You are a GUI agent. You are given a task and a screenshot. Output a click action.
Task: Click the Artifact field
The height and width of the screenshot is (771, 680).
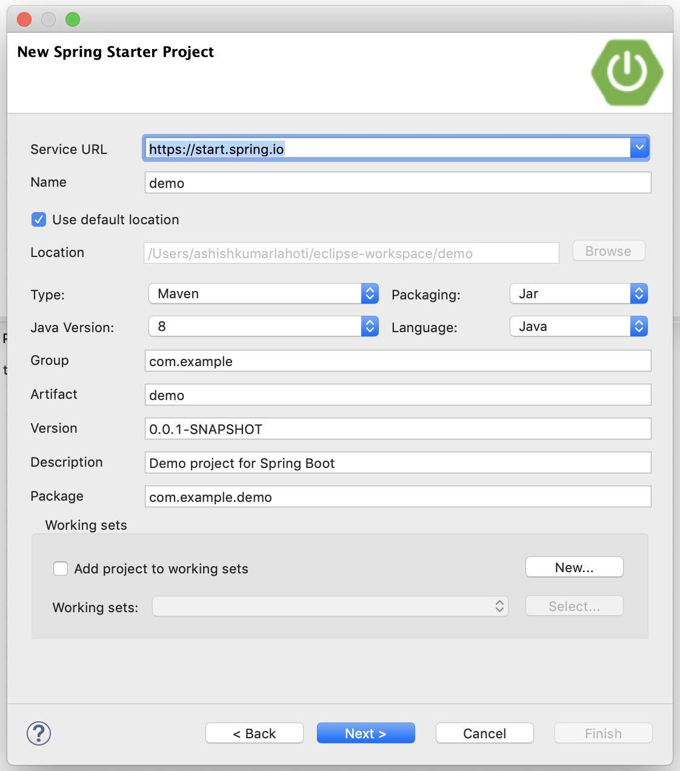(398, 395)
